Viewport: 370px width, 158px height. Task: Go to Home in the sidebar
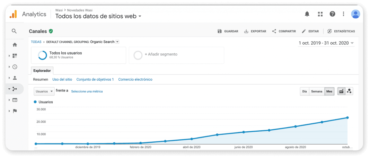[15, 45]
